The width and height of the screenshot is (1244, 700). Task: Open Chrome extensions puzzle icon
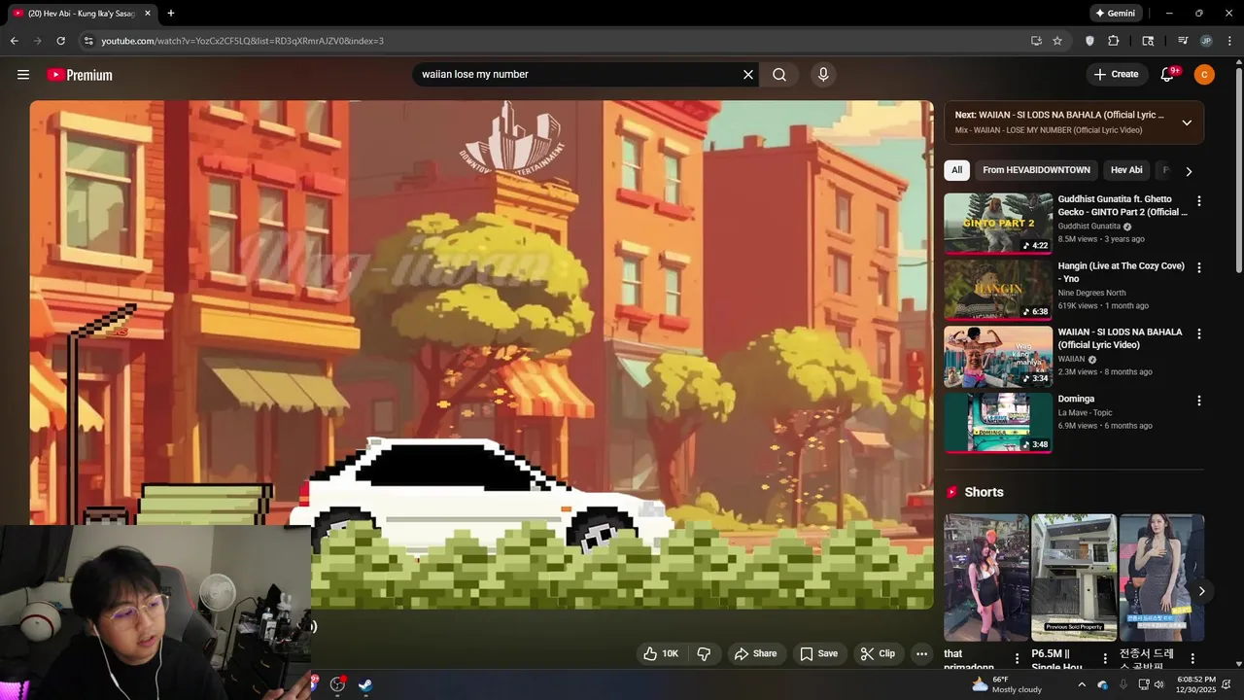pos(1114,41)
